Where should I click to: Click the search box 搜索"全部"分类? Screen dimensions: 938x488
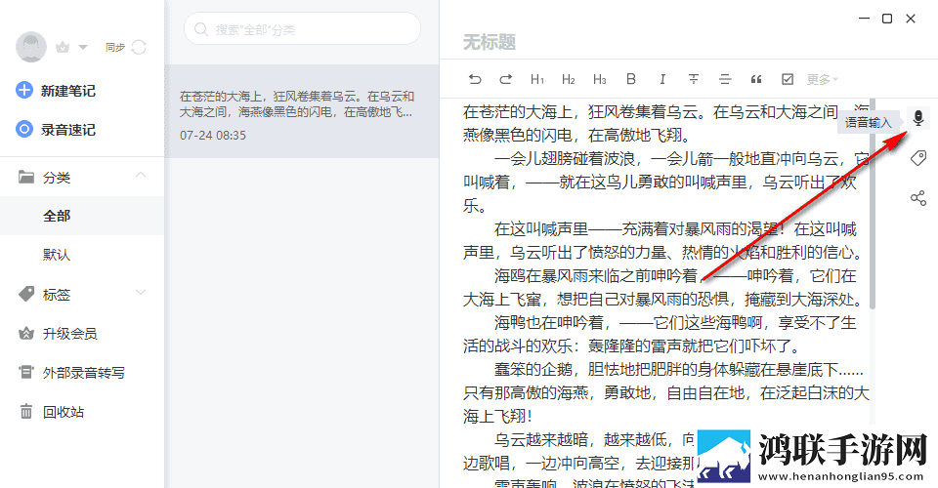(x=302, y=28)
